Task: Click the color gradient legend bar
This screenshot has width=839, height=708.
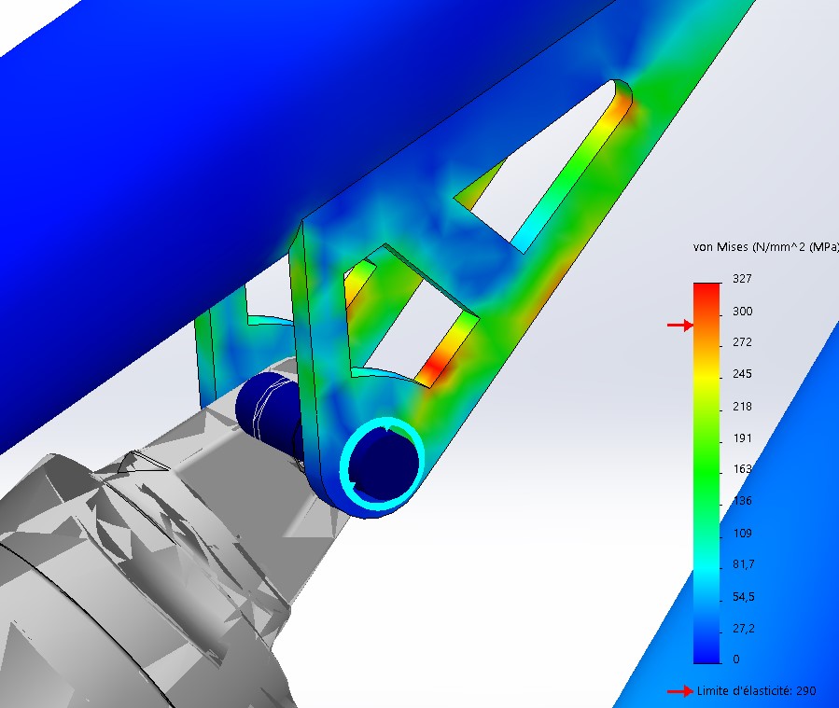Action: point(706,473)
